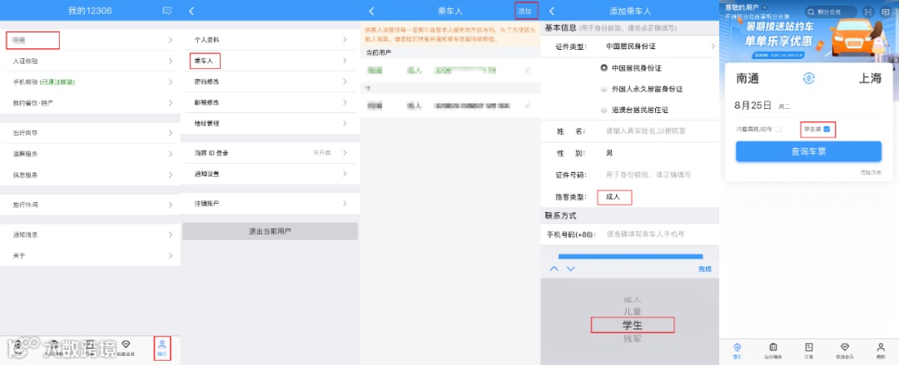Go back from the 添加乘车人 screen

[x=552, y=11]
